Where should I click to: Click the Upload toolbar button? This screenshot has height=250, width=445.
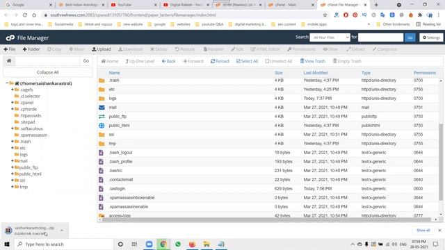coord(101,49)
